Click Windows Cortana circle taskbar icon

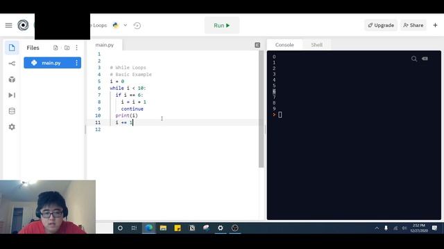click(x=120, y=228)
